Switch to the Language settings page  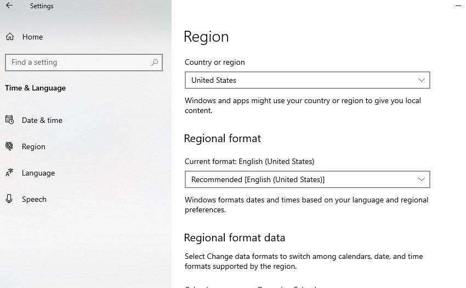38,173
